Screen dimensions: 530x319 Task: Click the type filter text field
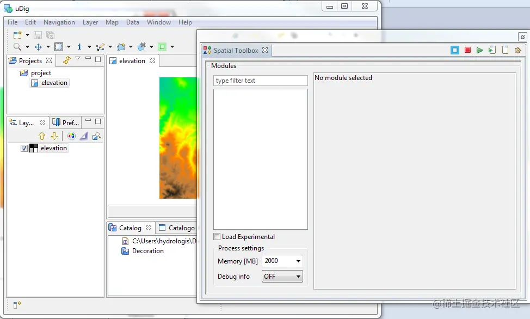click(x=261, y=81)
